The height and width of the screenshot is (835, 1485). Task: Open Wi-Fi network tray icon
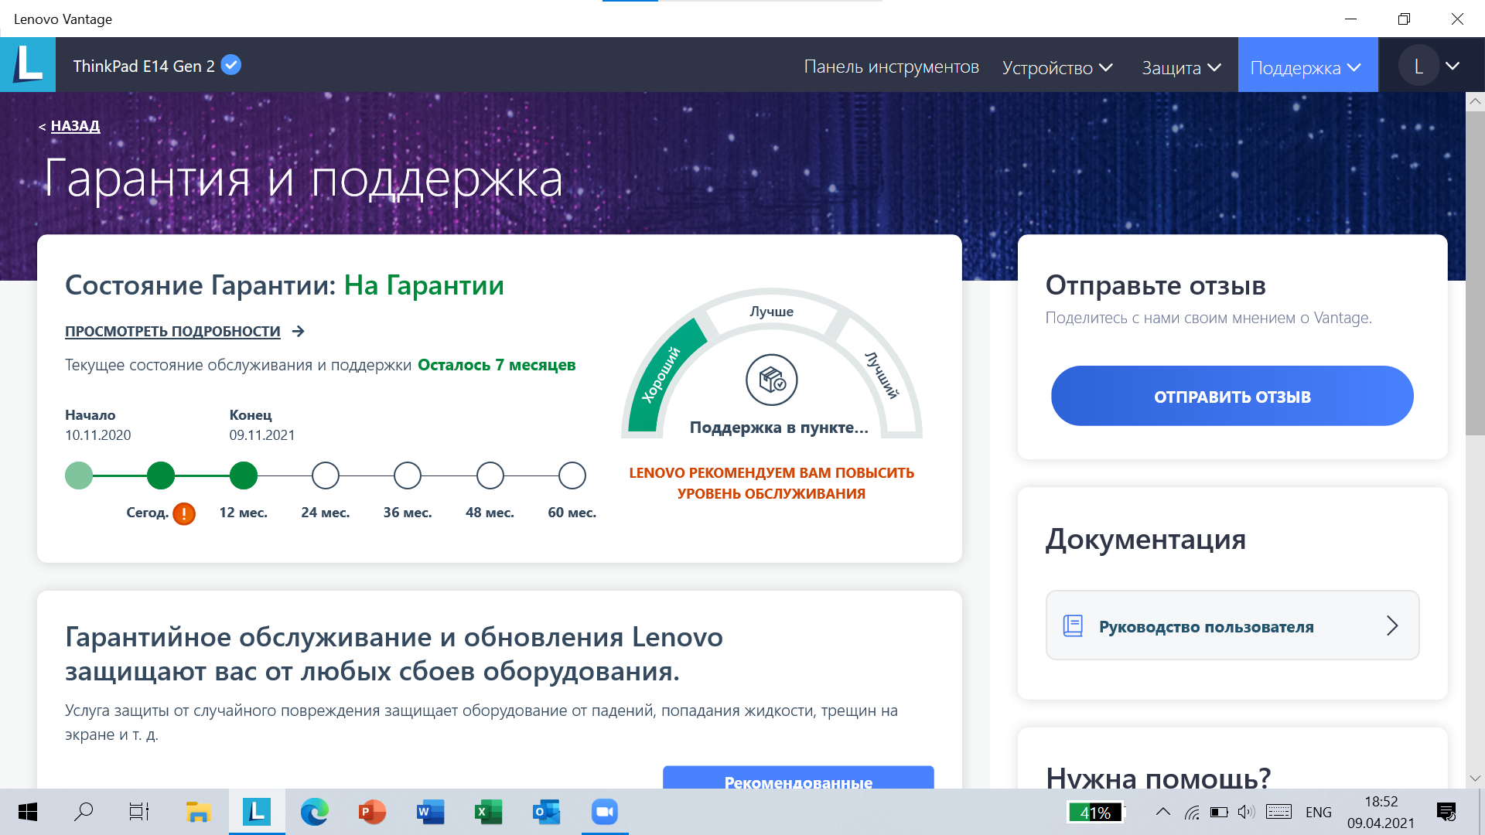pos(1192,812)
